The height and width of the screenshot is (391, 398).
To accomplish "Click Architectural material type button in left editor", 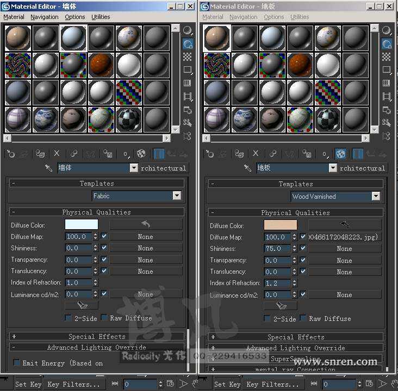I will (x=164, y=168).
